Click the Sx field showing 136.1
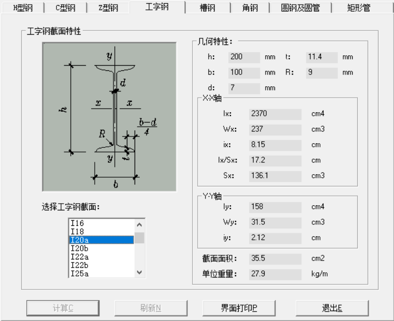The height and width of the screenshot is (321, 394). click(275, 176)
